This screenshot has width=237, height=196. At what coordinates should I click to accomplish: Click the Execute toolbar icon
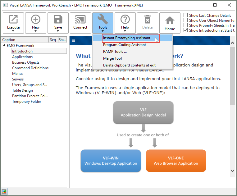coord(13,19)
